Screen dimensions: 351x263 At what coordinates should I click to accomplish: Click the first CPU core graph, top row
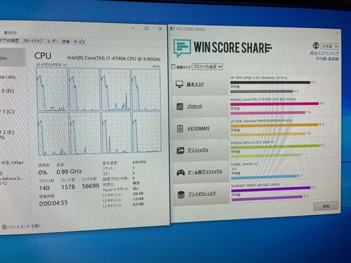pos(52,90)
